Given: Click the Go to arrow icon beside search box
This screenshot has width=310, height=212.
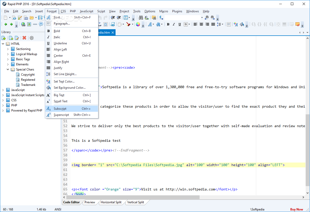Looking at the screenshot, I should pyautogui.click(x=161, y=18).
